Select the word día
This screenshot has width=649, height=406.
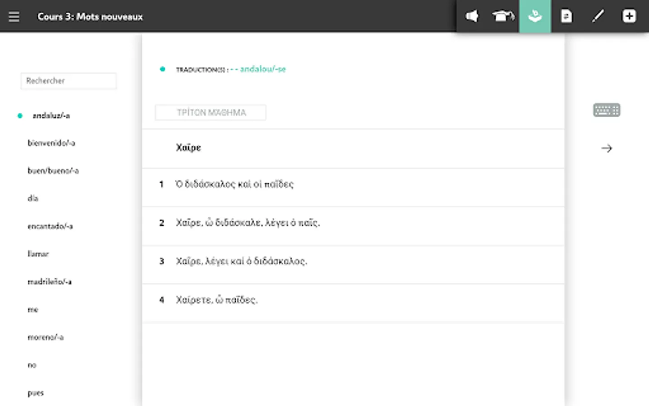[33, 198]
